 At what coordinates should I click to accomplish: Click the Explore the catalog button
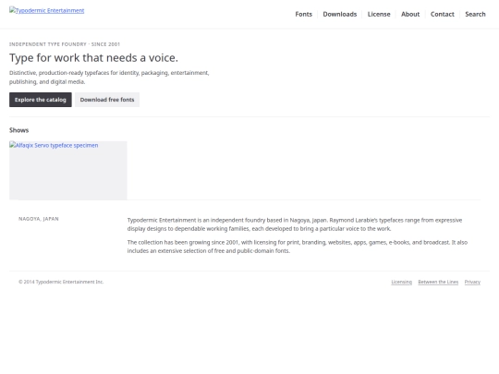click(x=41, y=100)
